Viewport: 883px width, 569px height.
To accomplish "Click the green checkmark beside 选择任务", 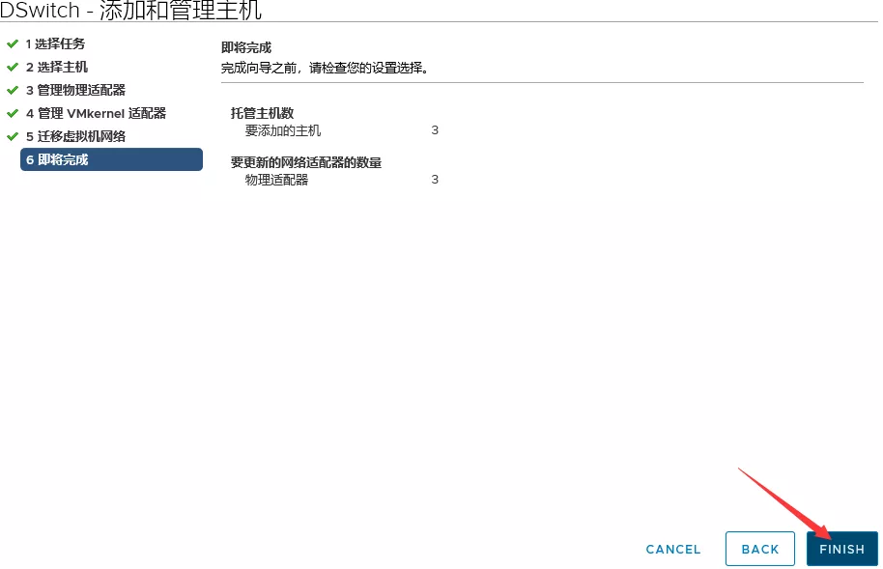I will (x=13, y=44).
